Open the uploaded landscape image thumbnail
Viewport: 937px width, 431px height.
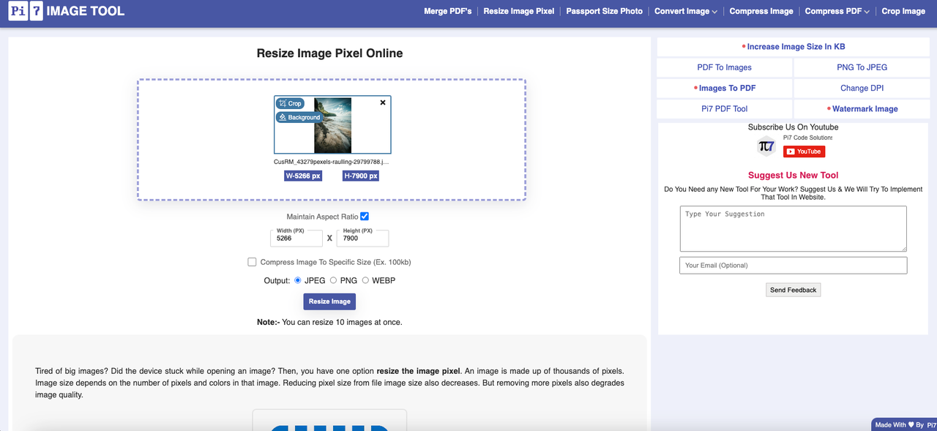click(332, 125)
